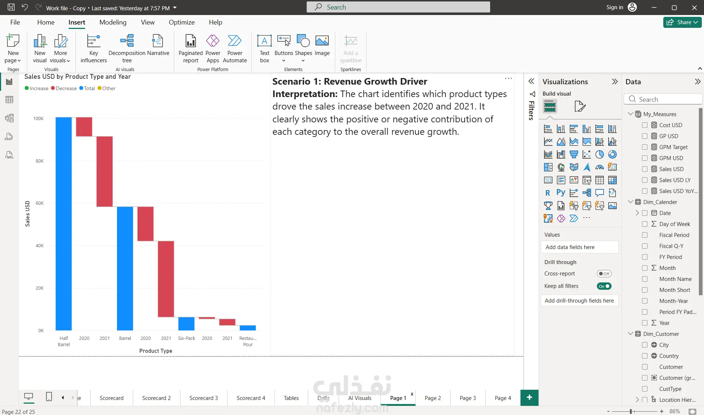Viewport: 704px width, 415px height.
Task: Switch to the Modeling ribbon tab
Action: coord(113,22)
